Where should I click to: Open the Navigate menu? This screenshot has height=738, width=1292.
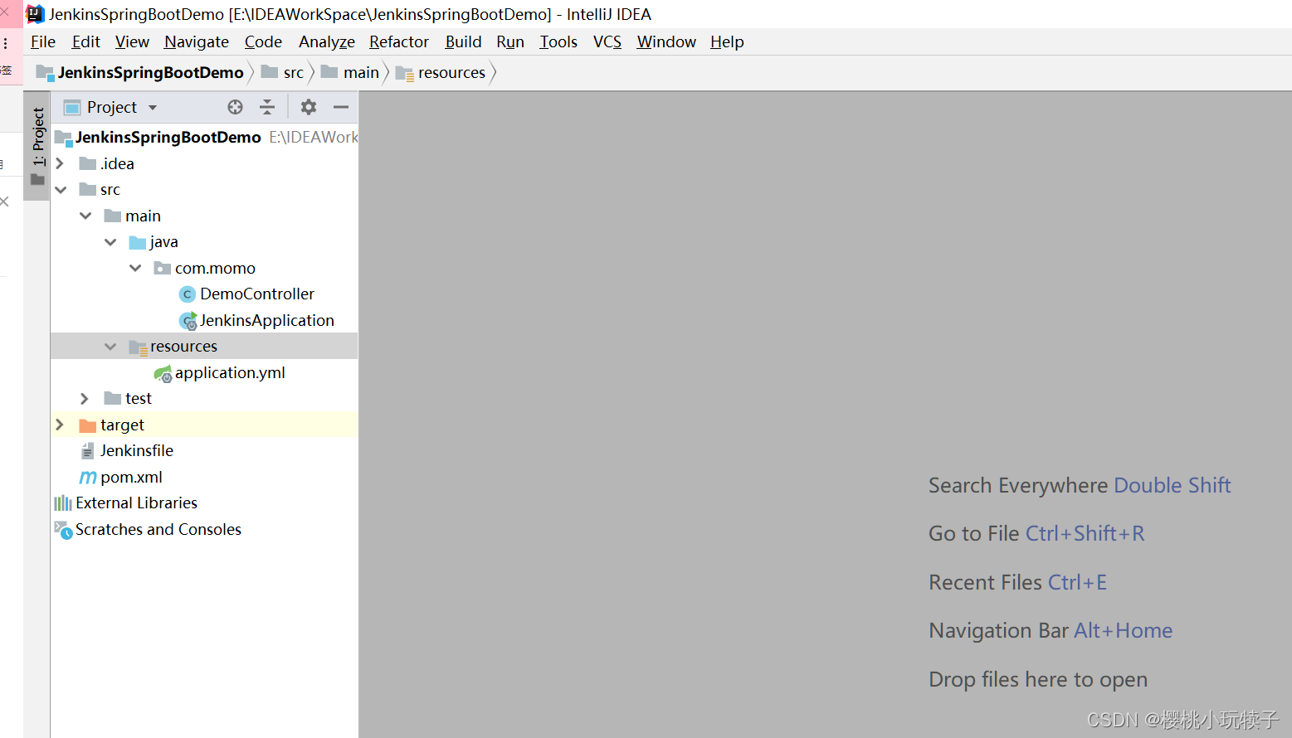(x=197, y=41)
